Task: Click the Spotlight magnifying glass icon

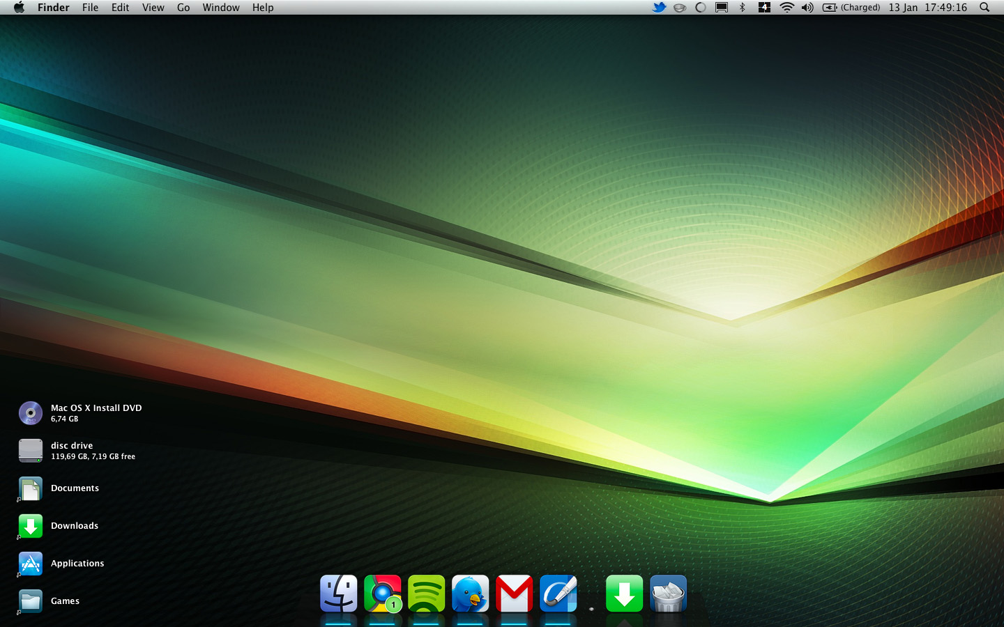Action: click(x=984, y=8)
